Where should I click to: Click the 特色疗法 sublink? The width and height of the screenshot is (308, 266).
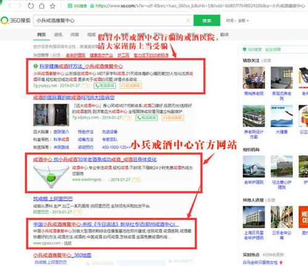click(x=86, y=131)
